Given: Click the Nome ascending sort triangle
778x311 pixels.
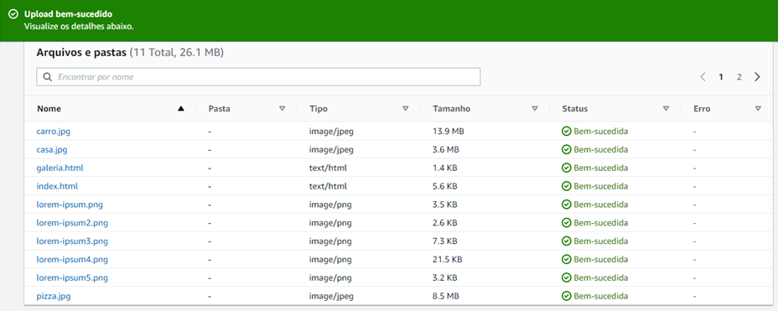Looking at the screenshot, I should [x=181, y=109].
